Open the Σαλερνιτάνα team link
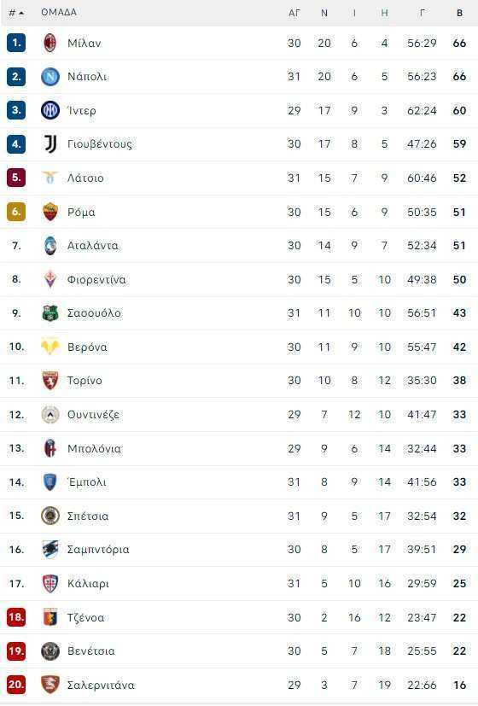The height and width of the screenshot is (706, 478). [101, 685]
